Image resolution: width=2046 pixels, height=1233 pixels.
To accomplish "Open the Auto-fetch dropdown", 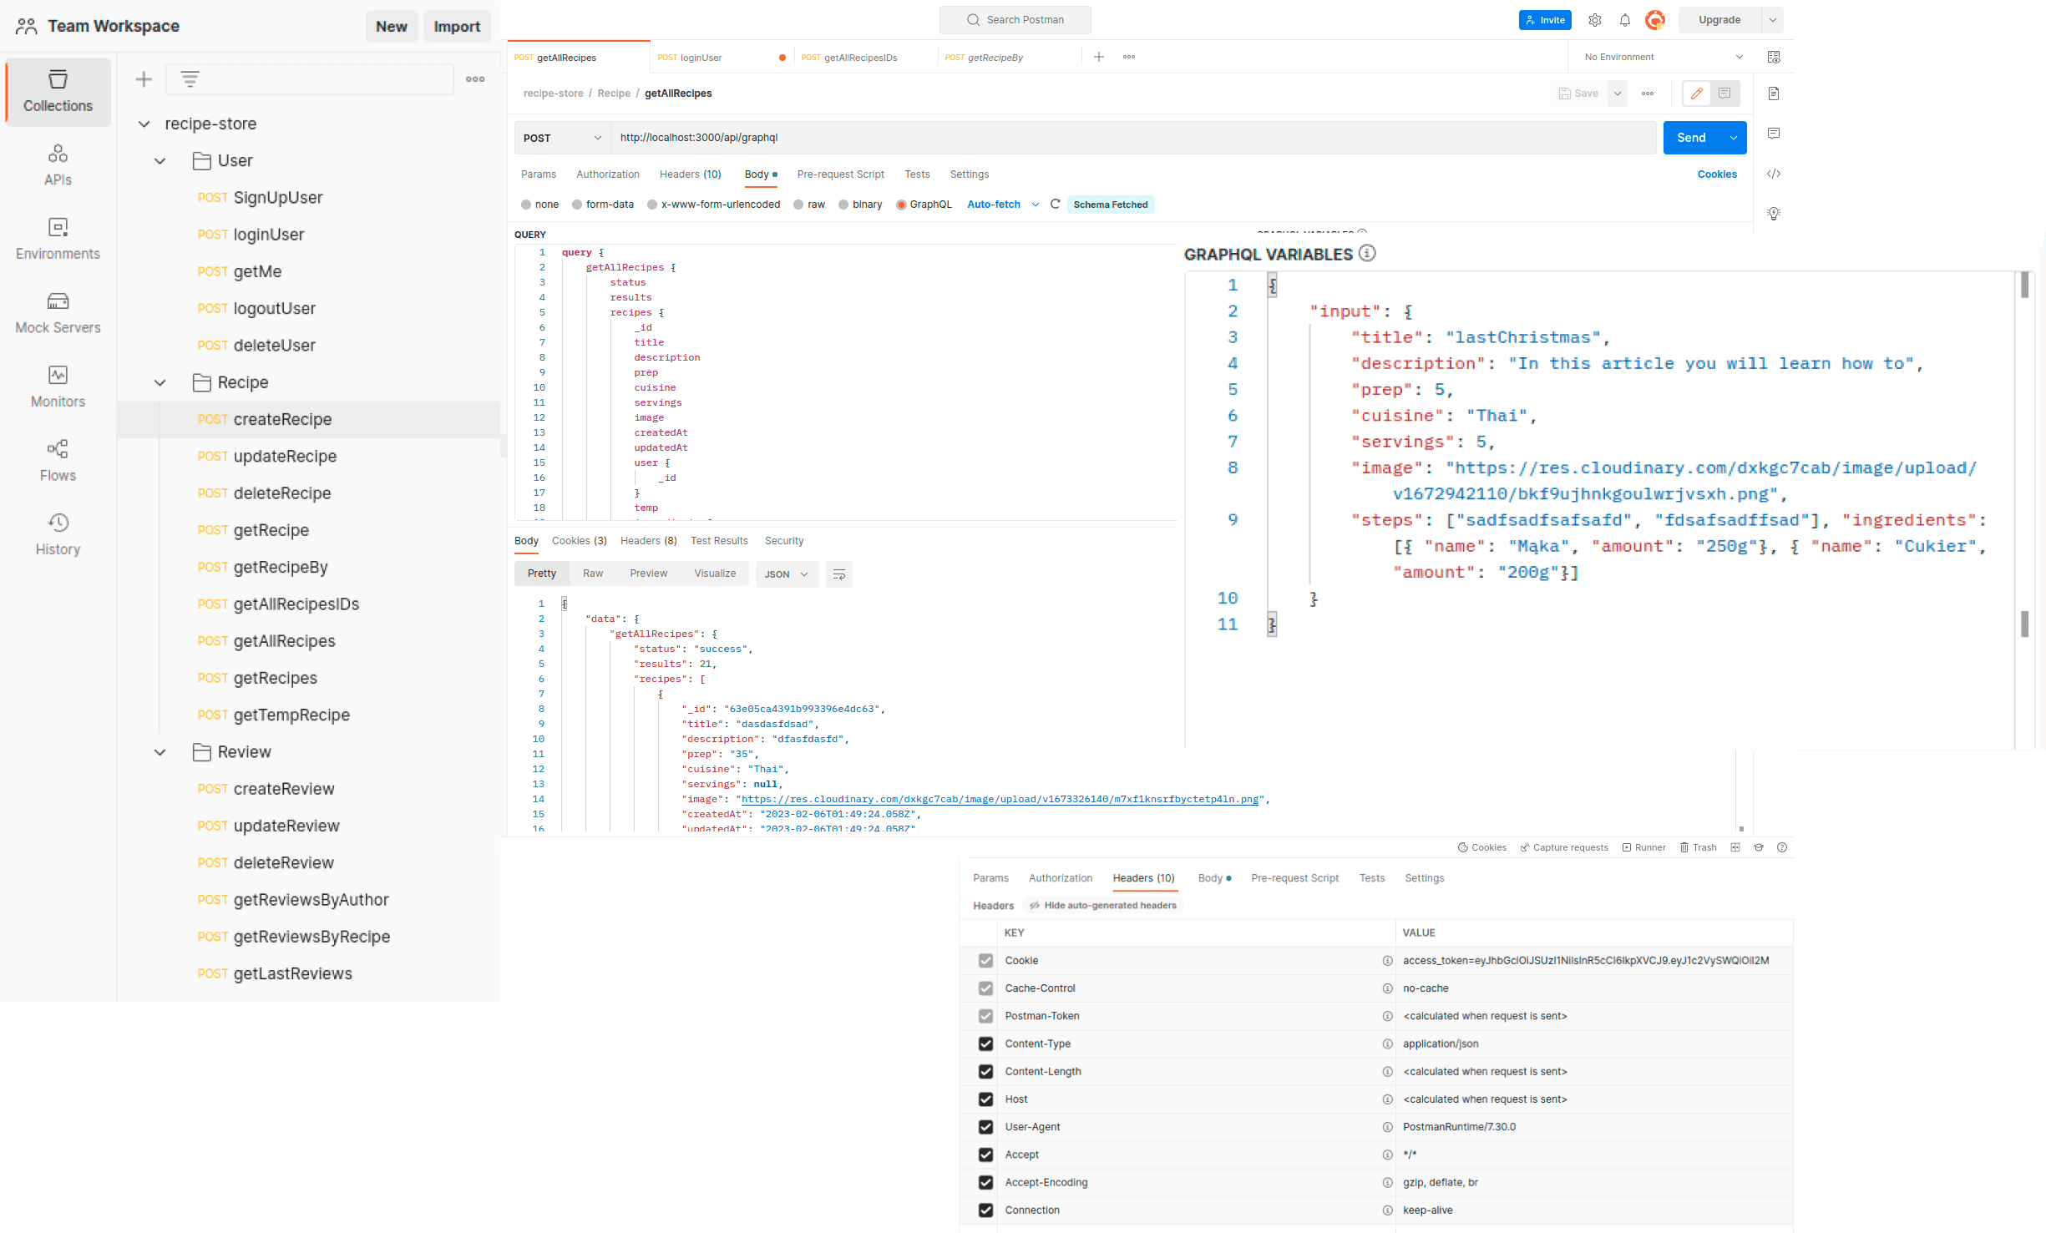I will click(x=1003, y=205).
